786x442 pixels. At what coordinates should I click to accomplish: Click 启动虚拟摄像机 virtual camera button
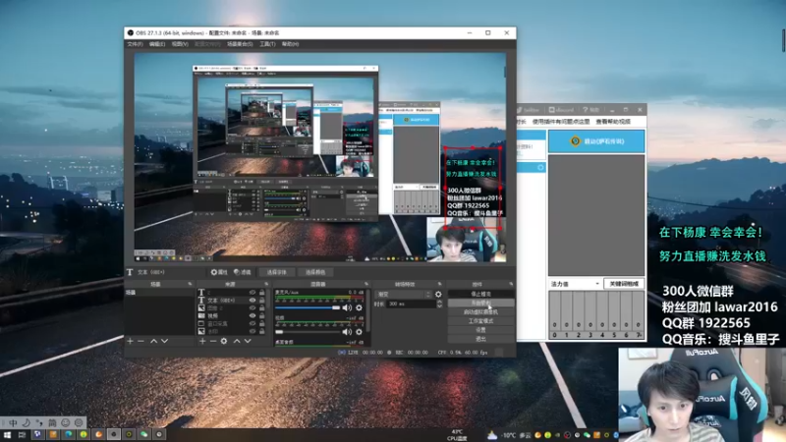coord(480,312)
